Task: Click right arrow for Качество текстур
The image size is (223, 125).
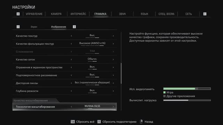Action: (x=113, y=36)
